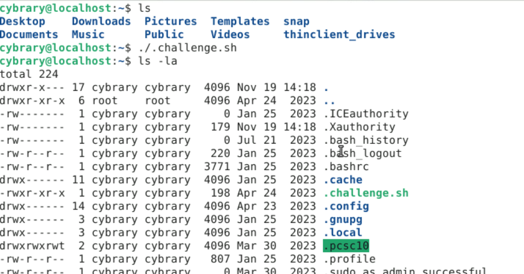Click the Music directory name
524x274 pixels.
tap(88, 35)
